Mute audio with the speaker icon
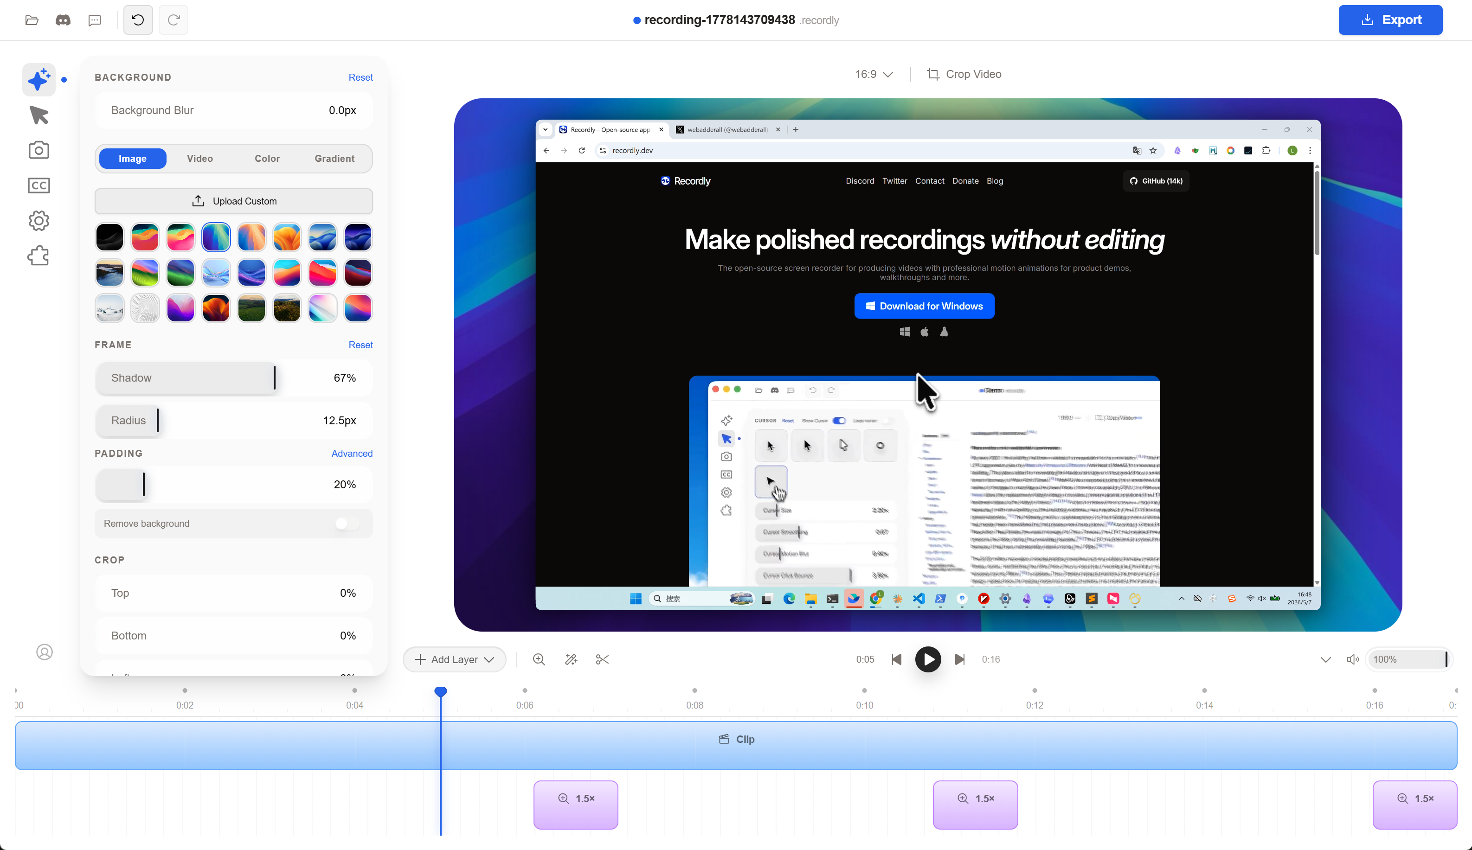The width and height of the screenshot is (1472, 850). pos(1352,659)
